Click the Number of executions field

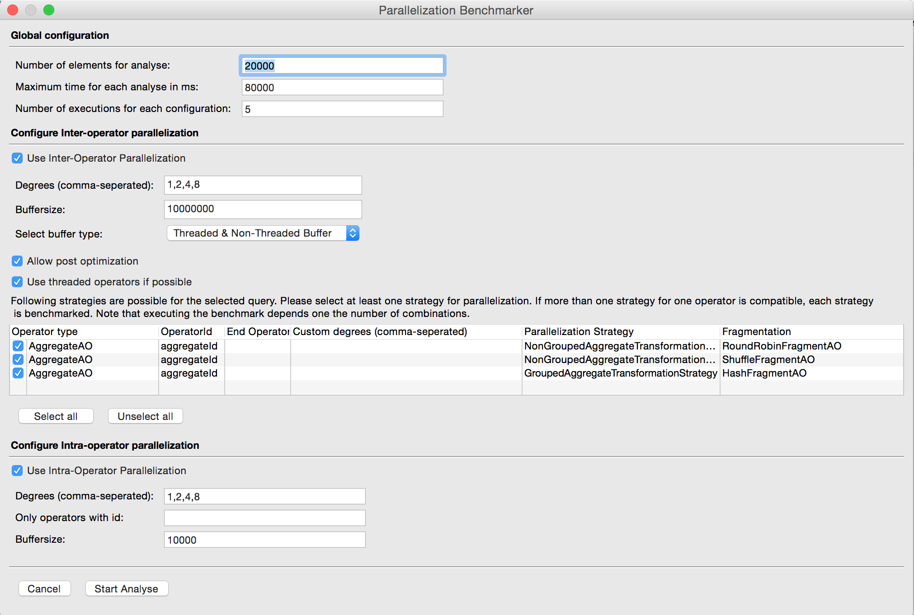click(x=342, y=109)
